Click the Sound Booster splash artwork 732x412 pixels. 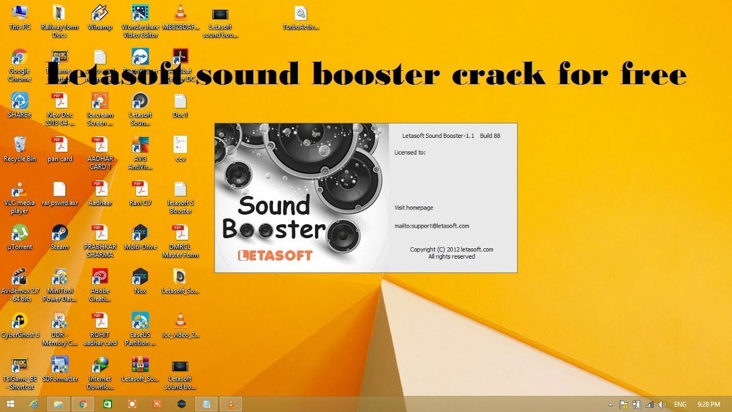click(x=302, y=198)
